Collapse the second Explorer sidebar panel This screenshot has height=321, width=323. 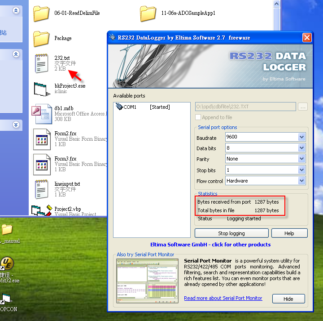(x=16, y=54)
